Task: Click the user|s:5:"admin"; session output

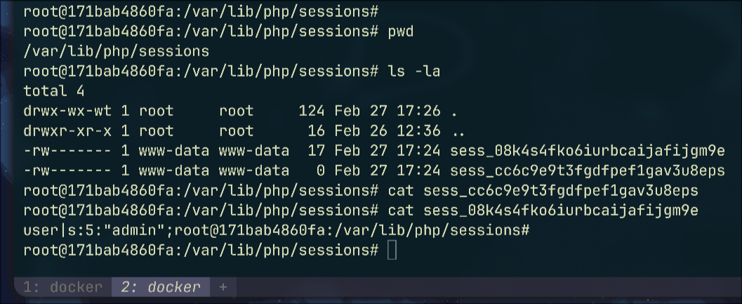Action: coord(98,230)
